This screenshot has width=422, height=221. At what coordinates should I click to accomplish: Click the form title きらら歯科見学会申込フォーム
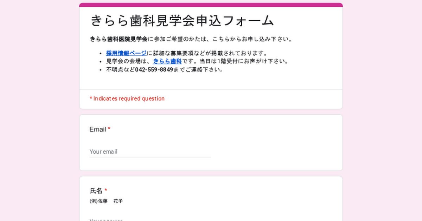pyautogui.click(x=182, y=21)
